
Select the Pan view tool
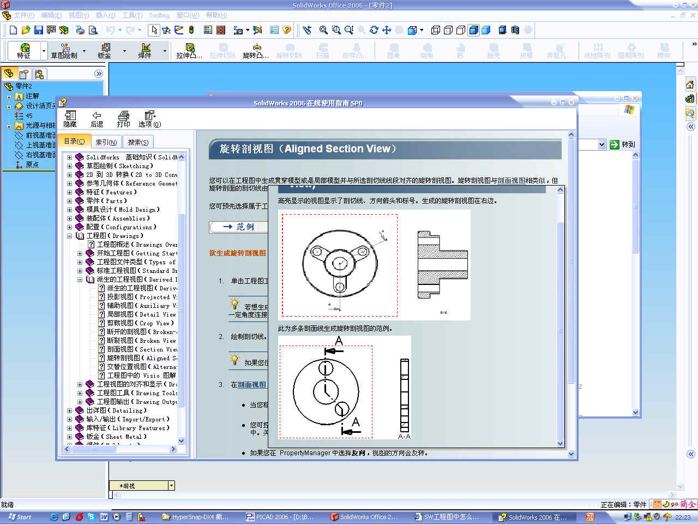pos(387,30)
